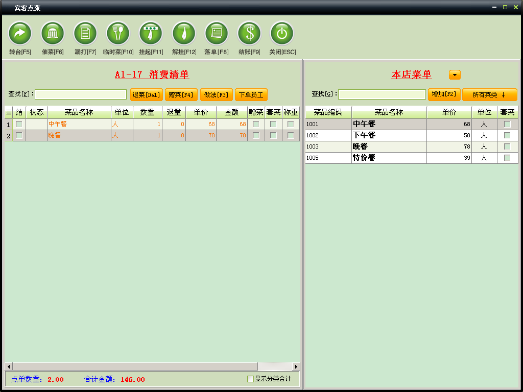Select menu item 1005 特价餐
The height and width of the screenshot is (392, 523).
pyautogui.click(x=412, y=158)
